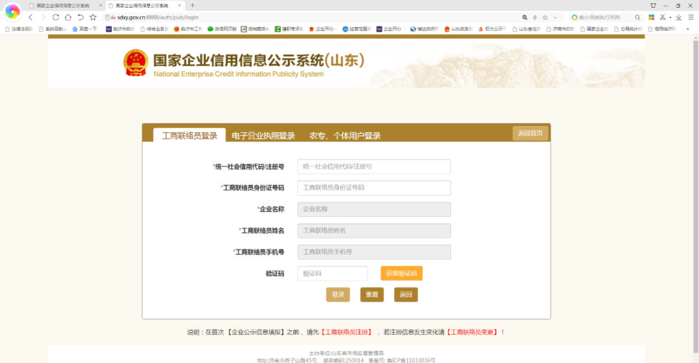This screenshot has width=699, height=363.
Task: Open the red 工商联络员注册 link
Action: pyautogui.click(x=346, y=332)
